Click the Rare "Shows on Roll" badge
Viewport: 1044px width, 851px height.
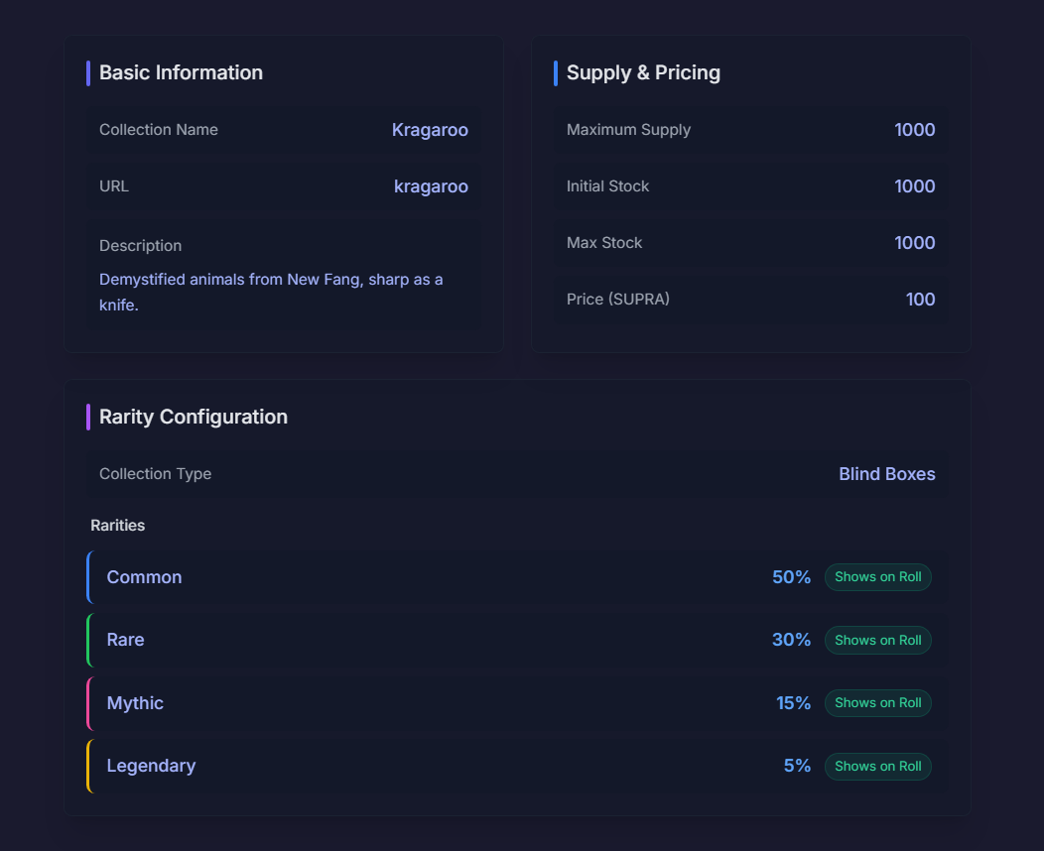click(x=877, y=640)
